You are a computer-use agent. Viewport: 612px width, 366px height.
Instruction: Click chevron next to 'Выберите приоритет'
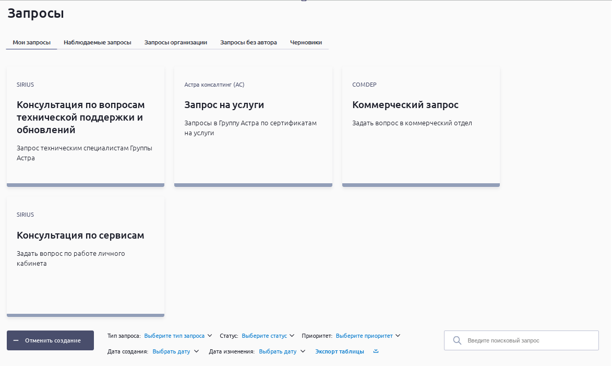coord(398,336)
